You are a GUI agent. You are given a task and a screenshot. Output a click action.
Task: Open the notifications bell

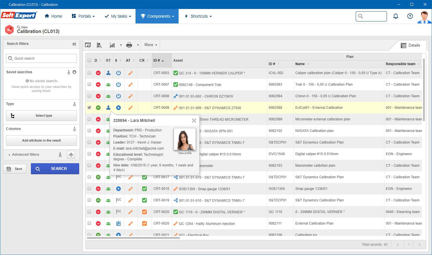(x=396, y=16)
